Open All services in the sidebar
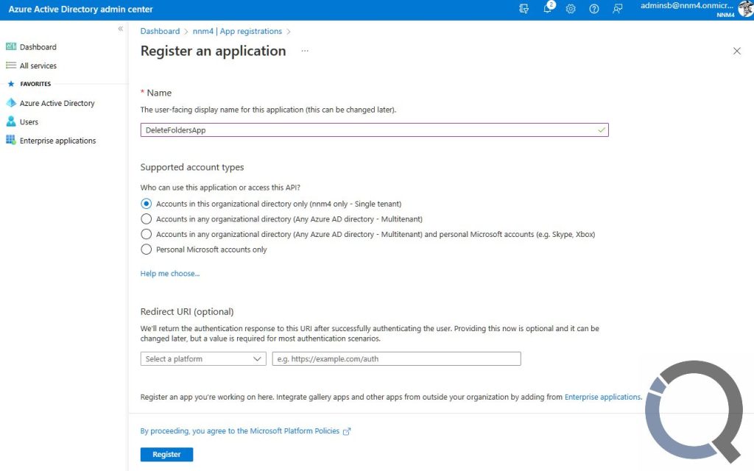Viewport: 754px width, 471px height. 38,65
